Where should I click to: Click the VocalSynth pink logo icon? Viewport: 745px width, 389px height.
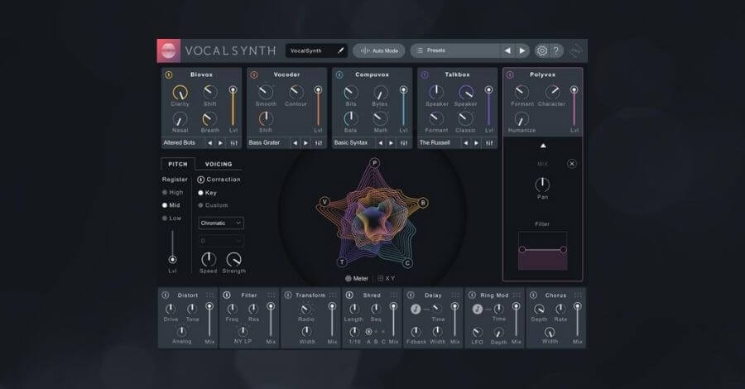[169, 50]
